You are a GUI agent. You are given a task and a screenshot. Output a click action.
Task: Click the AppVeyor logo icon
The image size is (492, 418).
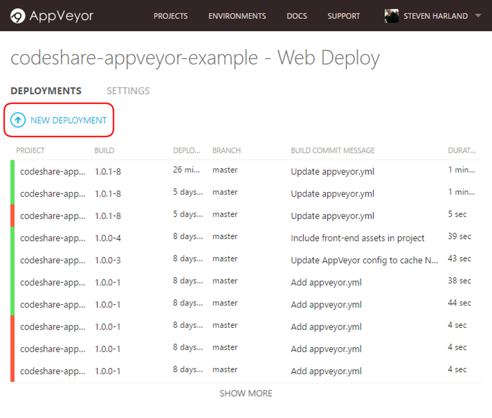click(18, 16)
